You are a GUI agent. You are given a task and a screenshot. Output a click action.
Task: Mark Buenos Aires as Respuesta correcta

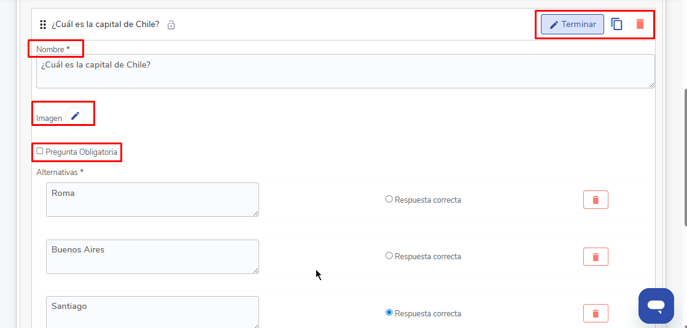click(x=389, y=256)
